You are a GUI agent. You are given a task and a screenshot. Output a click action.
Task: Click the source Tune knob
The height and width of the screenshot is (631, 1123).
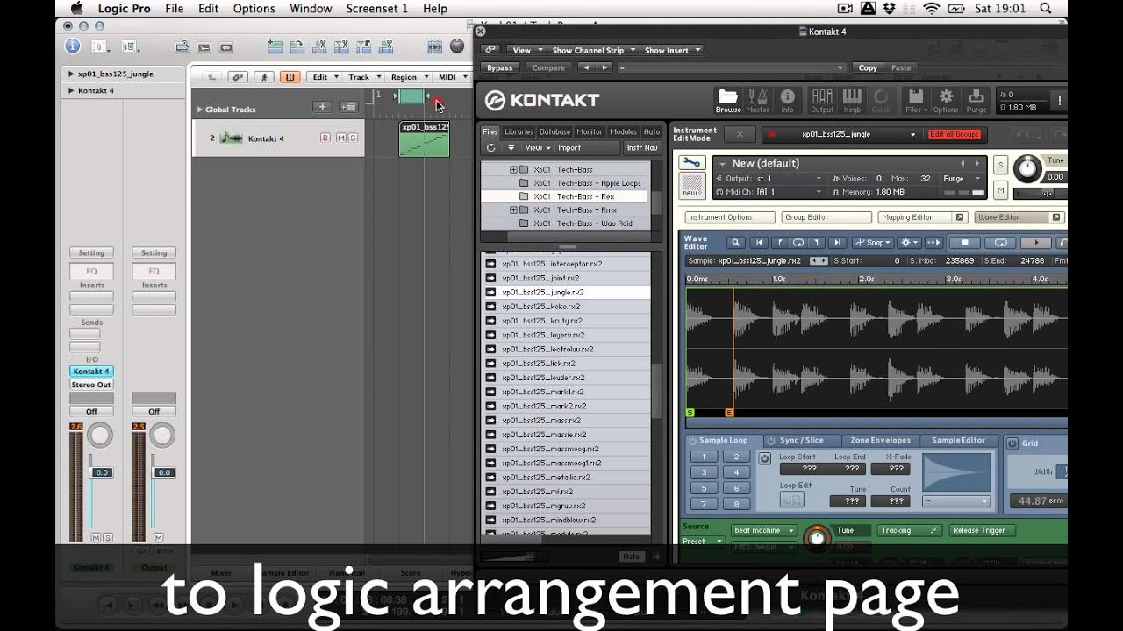click(x=818, y=536)
